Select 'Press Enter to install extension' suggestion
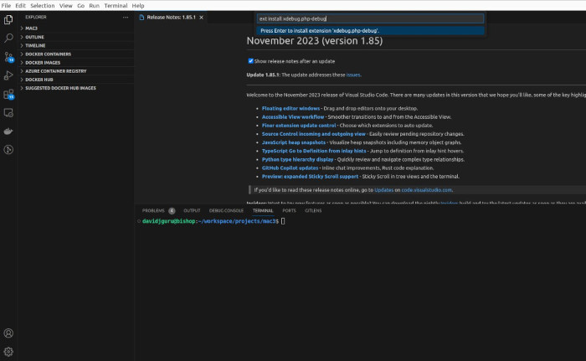 pyautogui.click(x=370, y=31)
